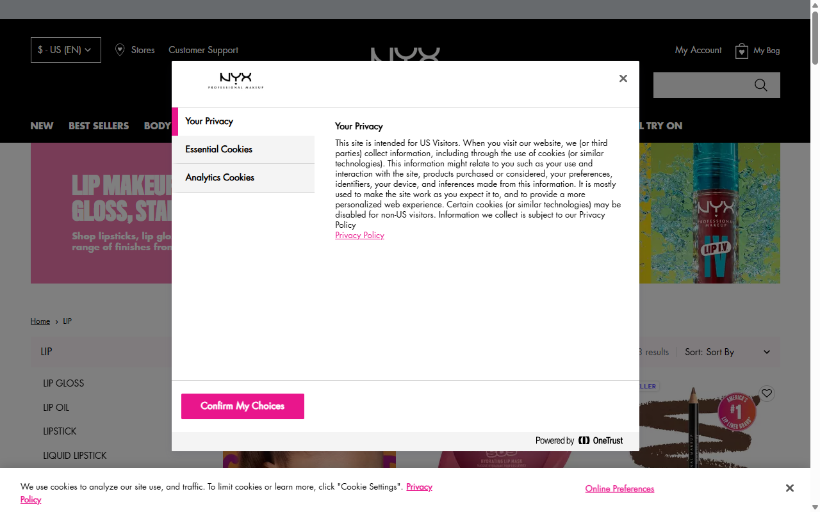Click the OneTrust logo
820x512 pixels.
(x=600, y=440)
